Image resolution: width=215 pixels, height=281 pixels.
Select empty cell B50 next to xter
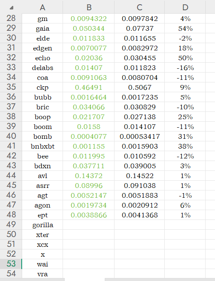89,234
